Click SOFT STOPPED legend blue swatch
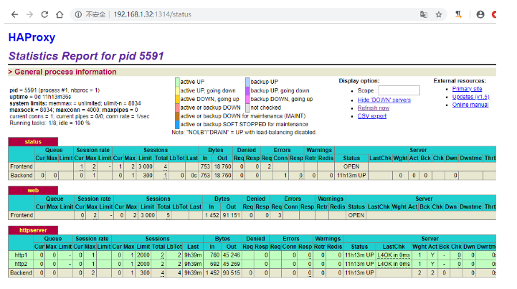Viewport: 517px width, 289px height. coord(177,124)
